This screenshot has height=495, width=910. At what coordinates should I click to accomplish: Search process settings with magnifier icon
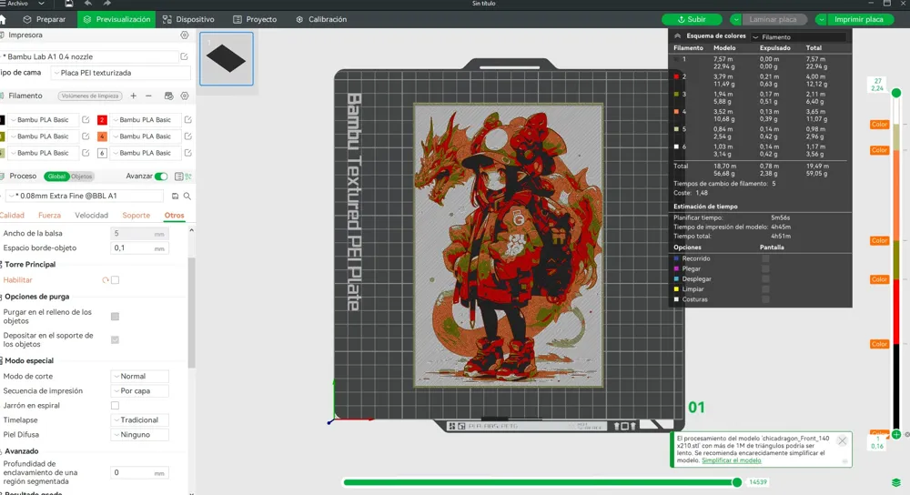tap(187, 197)
